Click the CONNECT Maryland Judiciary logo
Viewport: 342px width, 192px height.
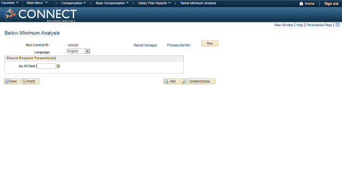[39, 14]
